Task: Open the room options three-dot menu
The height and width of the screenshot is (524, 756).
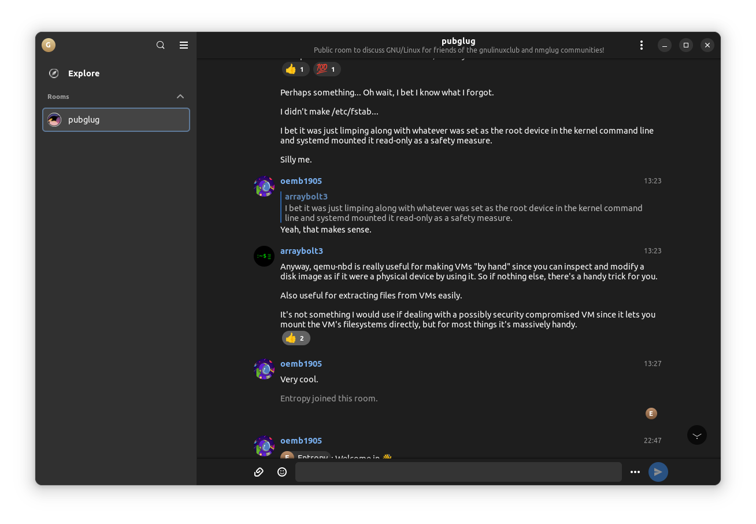Action: coord(641,45)
